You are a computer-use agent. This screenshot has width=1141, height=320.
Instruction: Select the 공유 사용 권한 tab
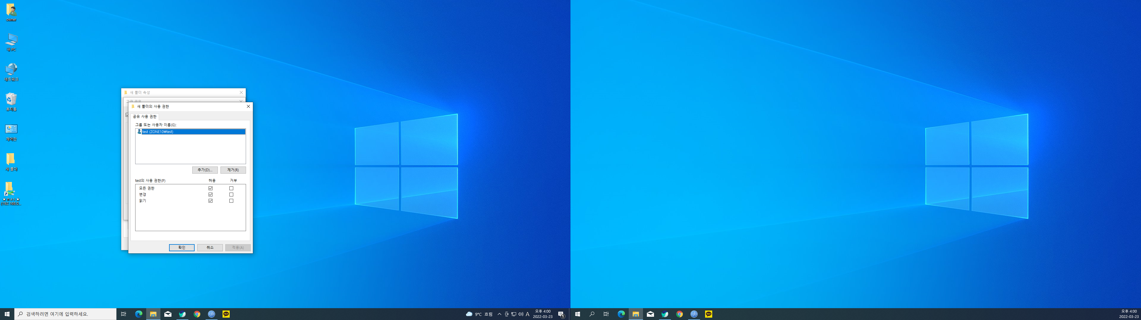click(x=145, y=117)
